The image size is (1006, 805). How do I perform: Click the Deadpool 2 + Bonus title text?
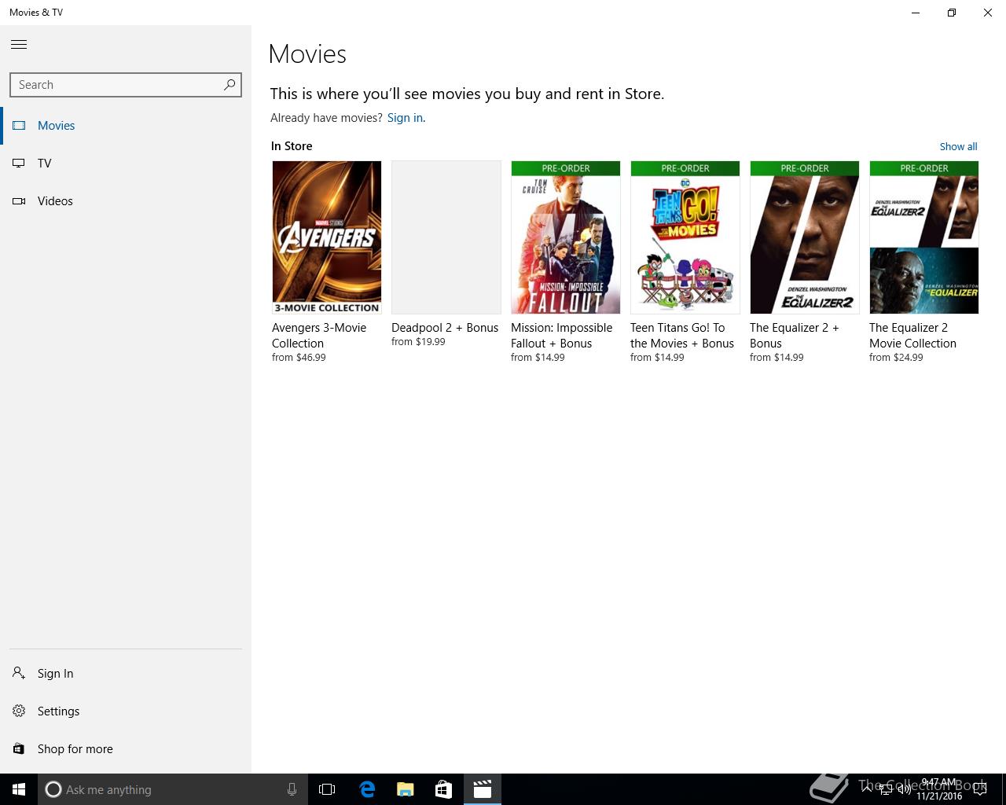445,327
